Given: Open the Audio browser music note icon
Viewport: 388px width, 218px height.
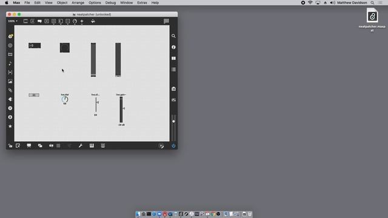Looking at the screenshot, I should pyautogui.click(x=10, y=64).
